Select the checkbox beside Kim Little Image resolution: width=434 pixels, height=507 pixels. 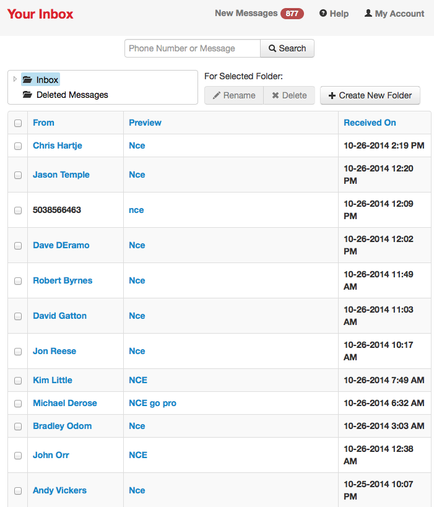pos(18,381)
